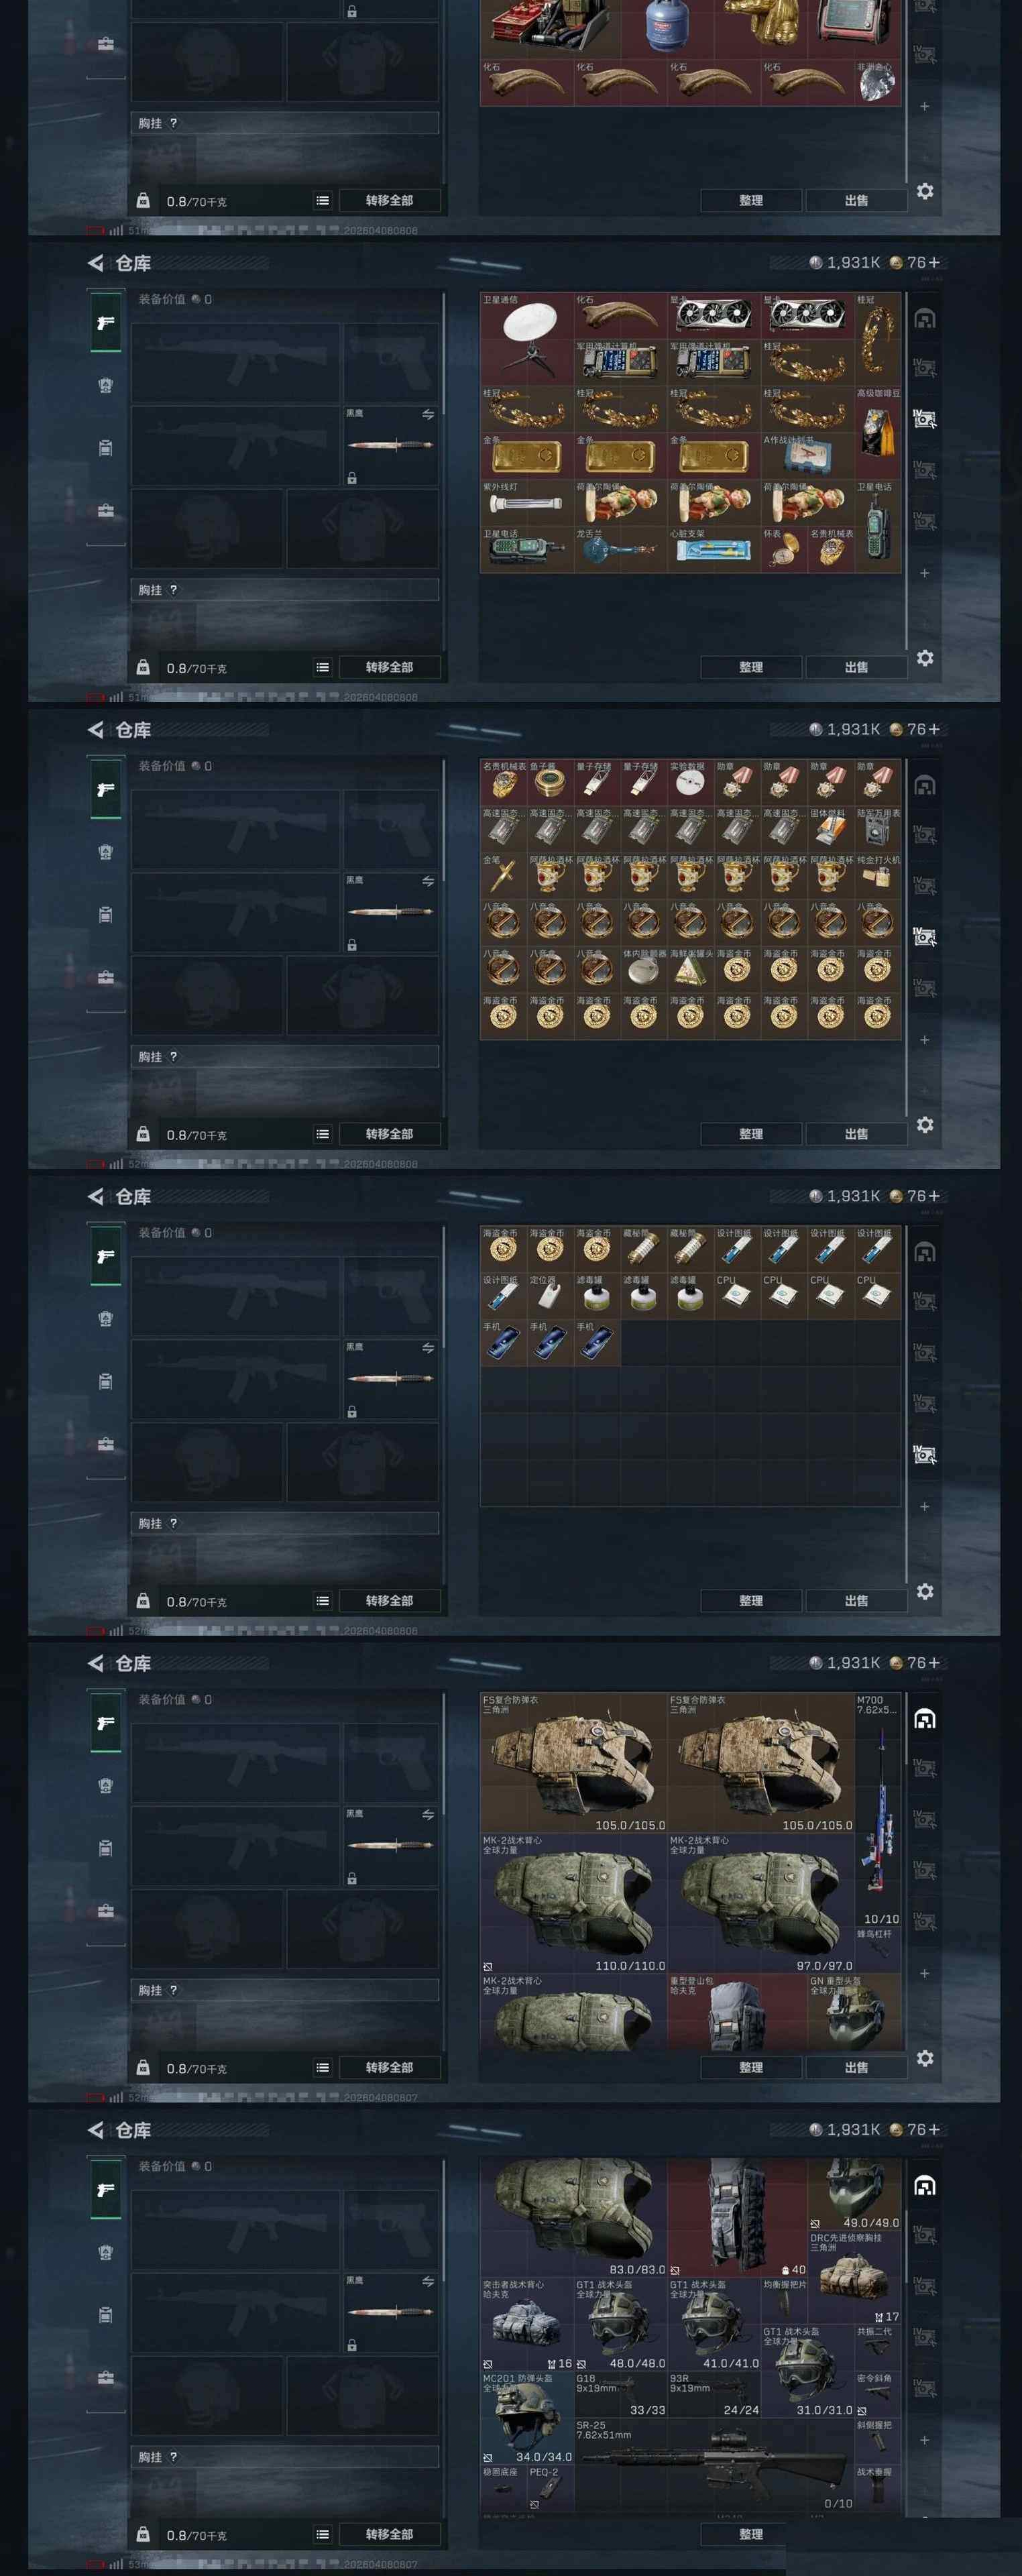Switch to main stash tab beside FS复合防弹衣
1022x2576 pixels.
coord(925,1719)
